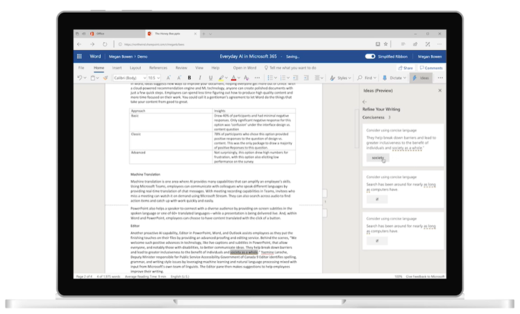520x314 pixels.
Task: Expand the undo dropdown arrow
Action: 85,78
